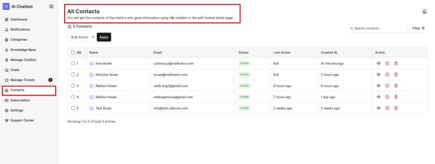Viewport: 435px width, 164px height.
Task: View contact Nicholas Rowe eye icon
Action: point(379,75)
